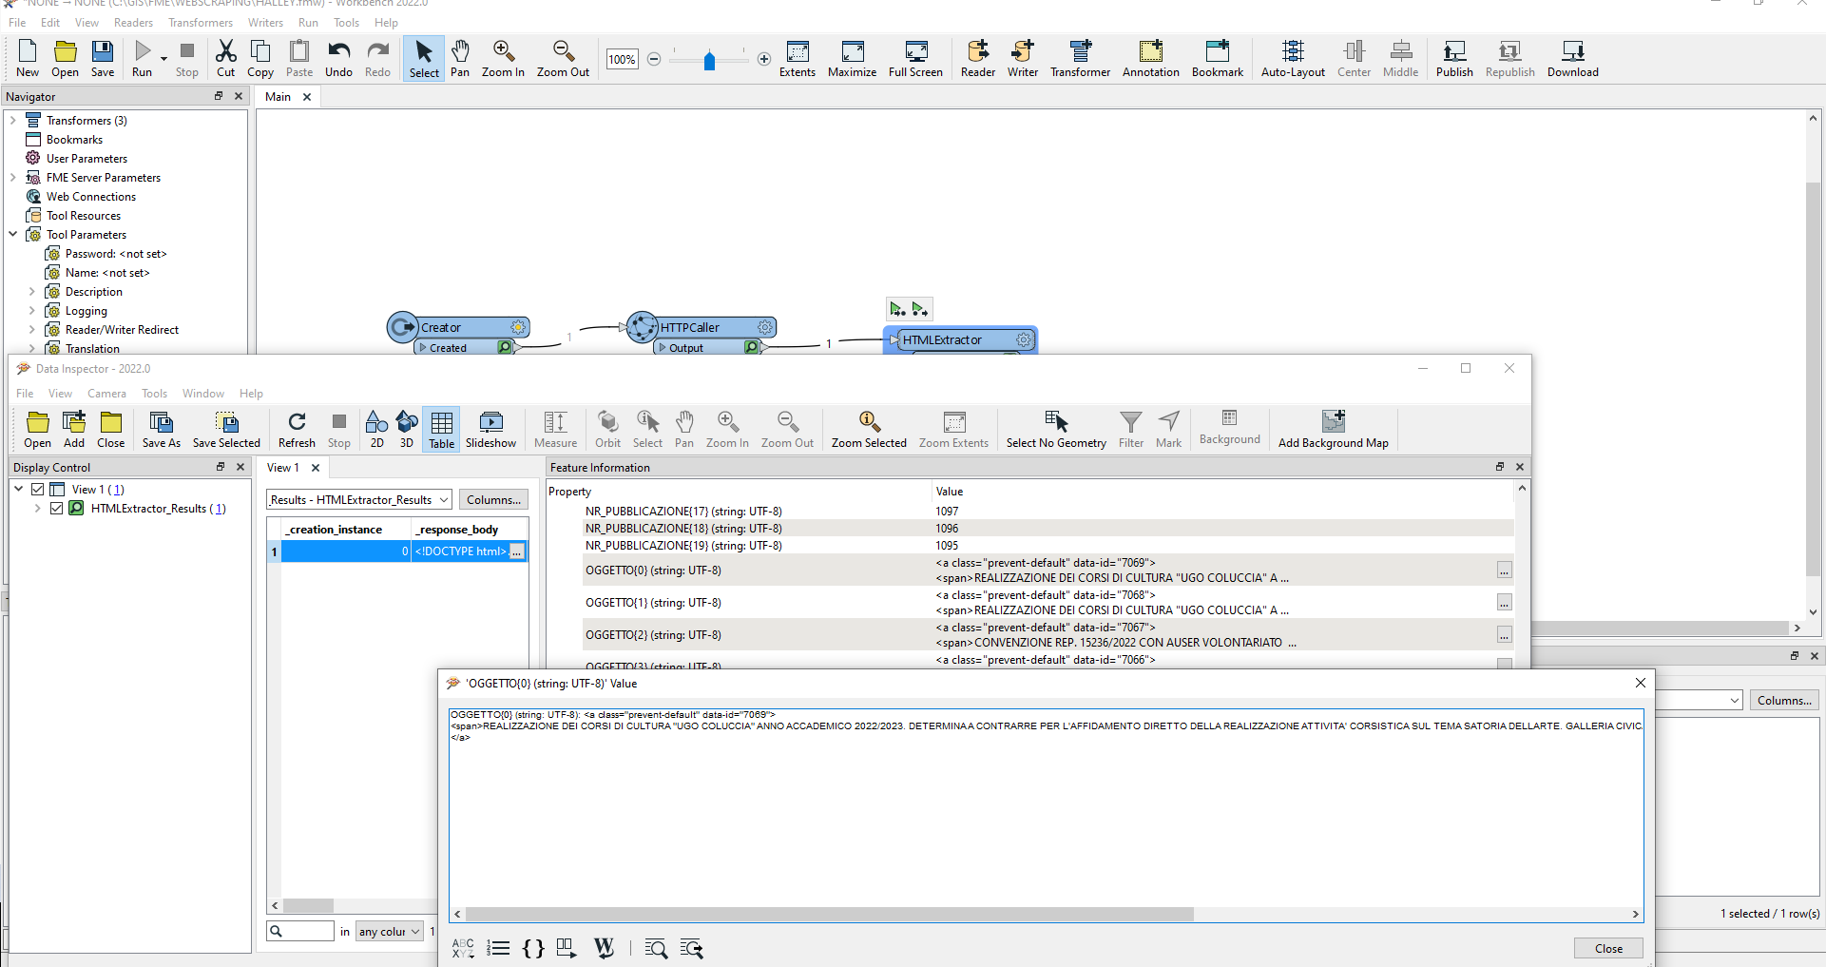Screen dimensions: 1826x967
Task: Toggle Table view in Data Inspector
Action: pyautogui.click(x=442, y=430)
